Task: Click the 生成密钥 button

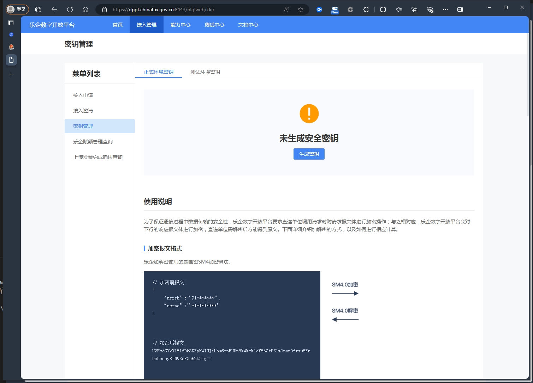Action: [x=309, y=154]
